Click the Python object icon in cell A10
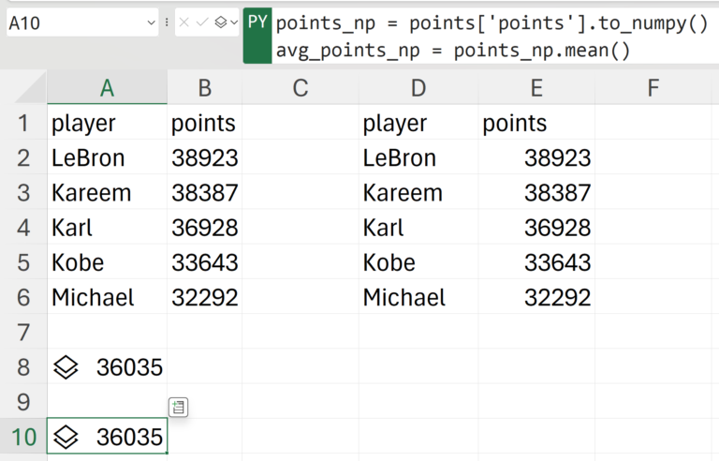The width and height of the screenshot is (719, 461). [66, 437]
